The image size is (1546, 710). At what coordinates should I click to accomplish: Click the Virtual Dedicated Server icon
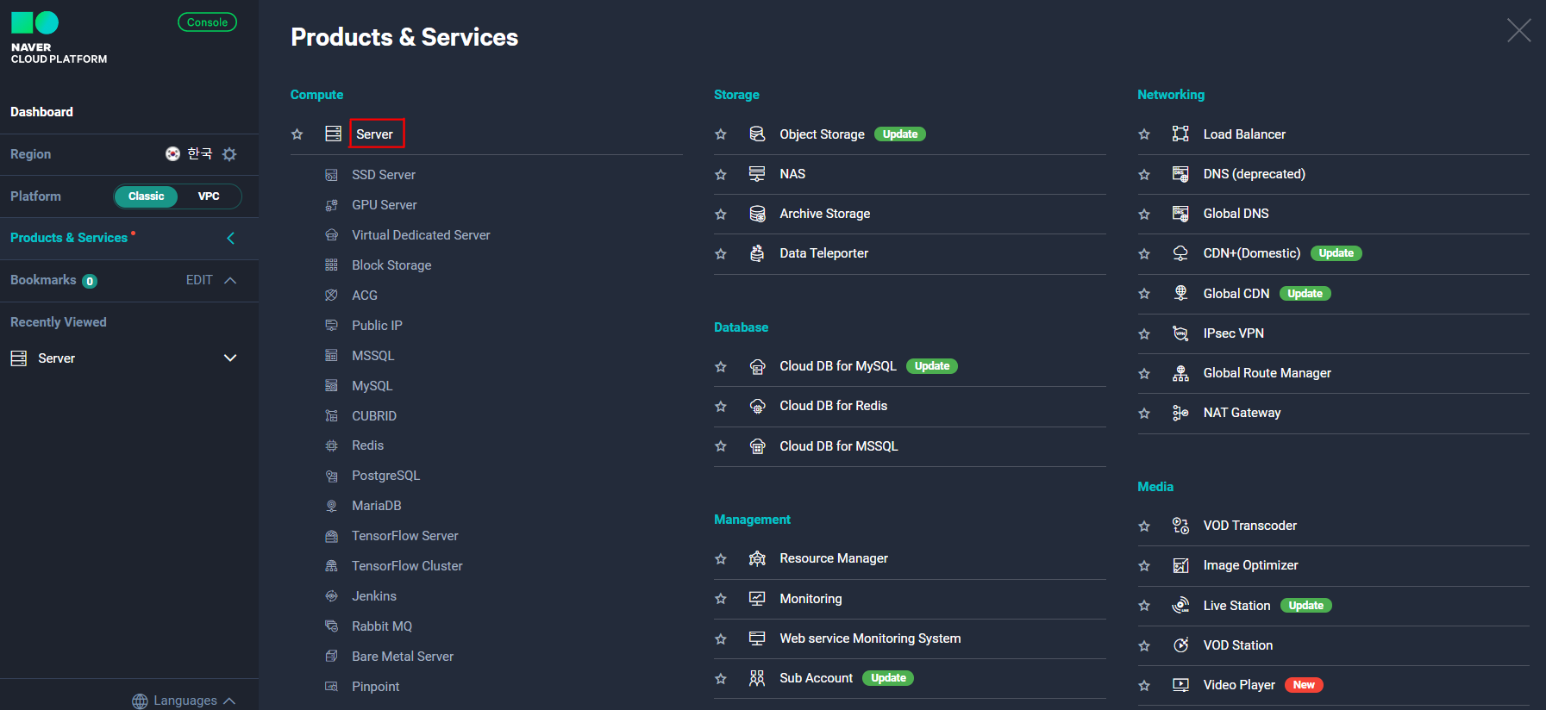[331, 235]
